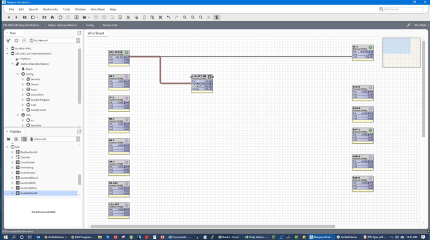Click the Delete X toolbar icon
The height and width of the screenshot is (240, 430).
click(160, 17)
